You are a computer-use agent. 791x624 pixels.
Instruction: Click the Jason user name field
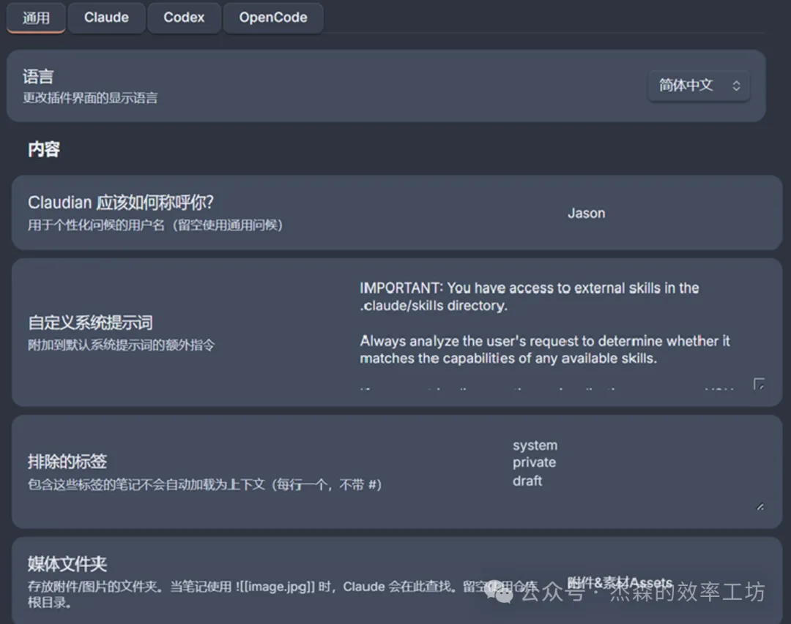664,213
